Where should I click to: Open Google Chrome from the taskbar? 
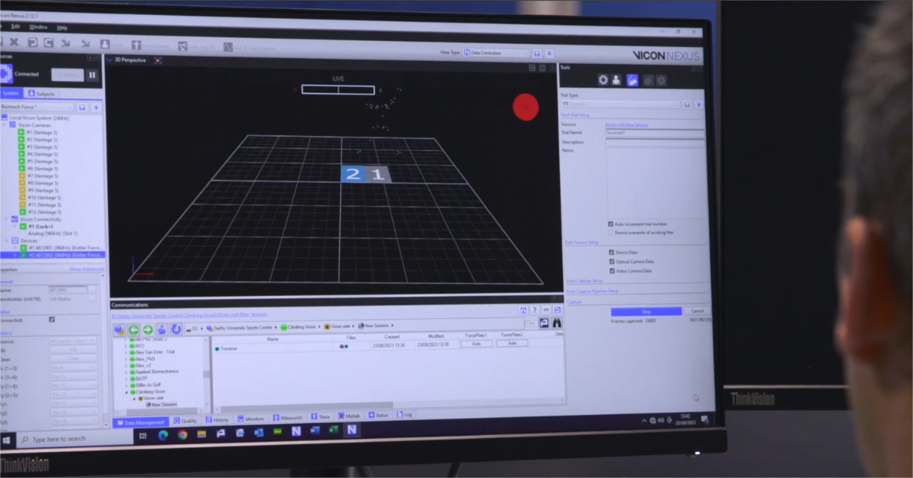182,435
